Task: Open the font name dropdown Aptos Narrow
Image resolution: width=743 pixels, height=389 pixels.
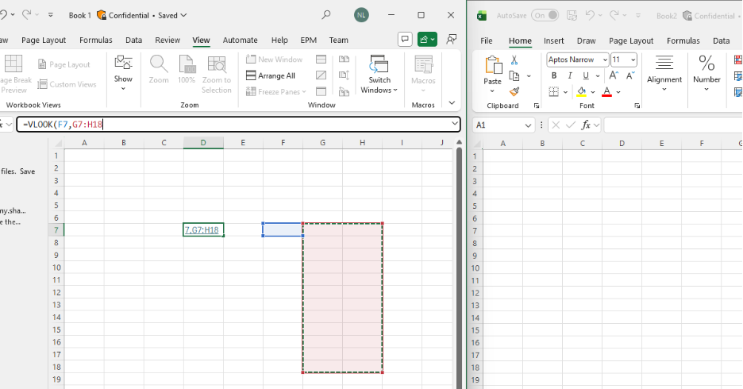Action: coord(605,60)
